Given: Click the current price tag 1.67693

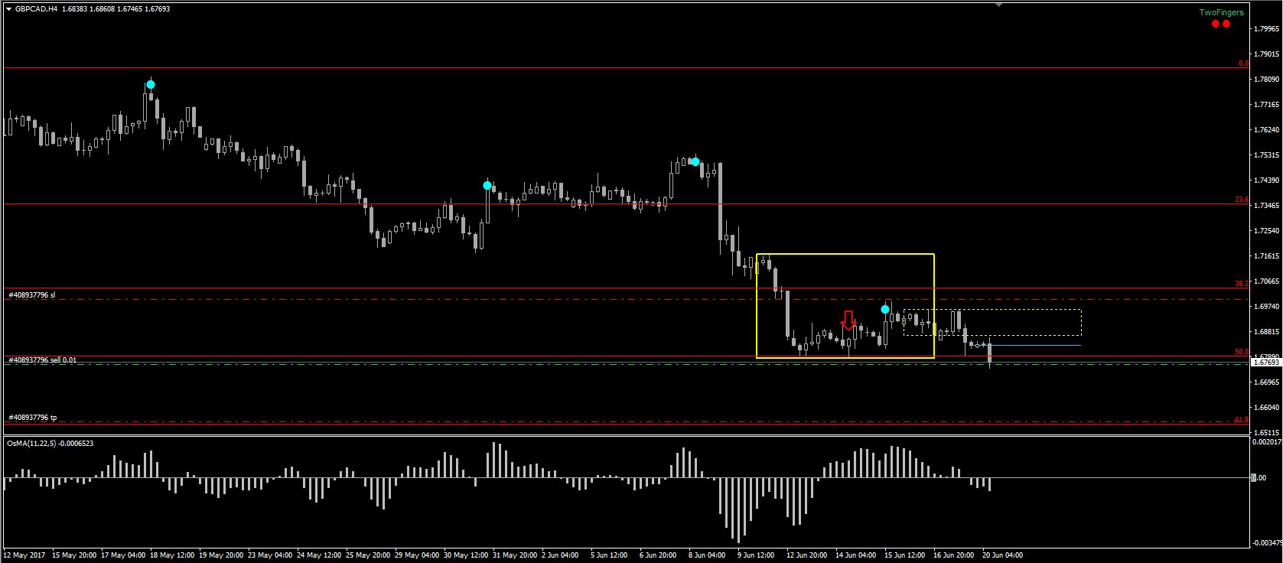Looking at the screenshot, I should tap(1267, 363).
